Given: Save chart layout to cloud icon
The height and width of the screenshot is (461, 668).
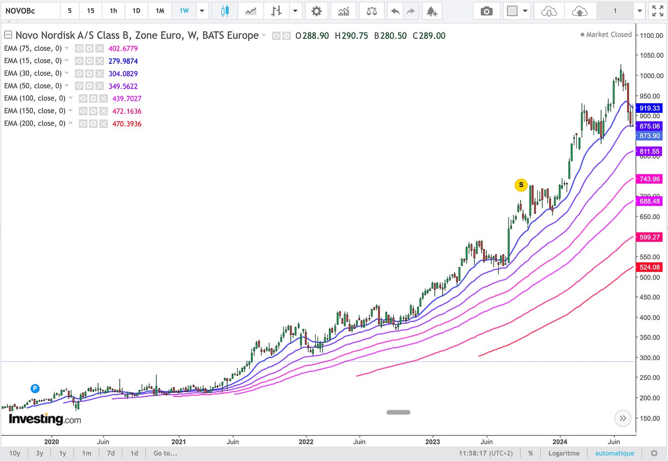Looking at the screenshot, I should 580,11.
